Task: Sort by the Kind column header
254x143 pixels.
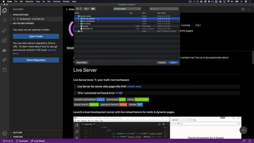Action: [144, 13]
